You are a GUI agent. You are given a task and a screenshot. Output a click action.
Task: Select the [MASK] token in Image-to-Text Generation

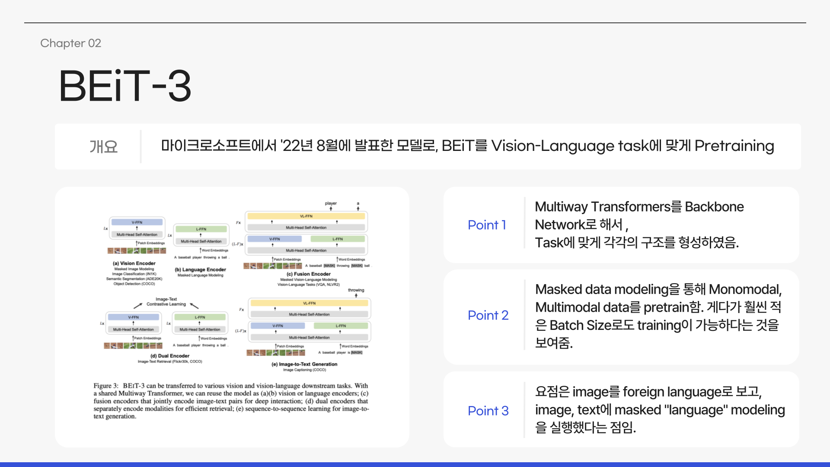coord(356,352)
